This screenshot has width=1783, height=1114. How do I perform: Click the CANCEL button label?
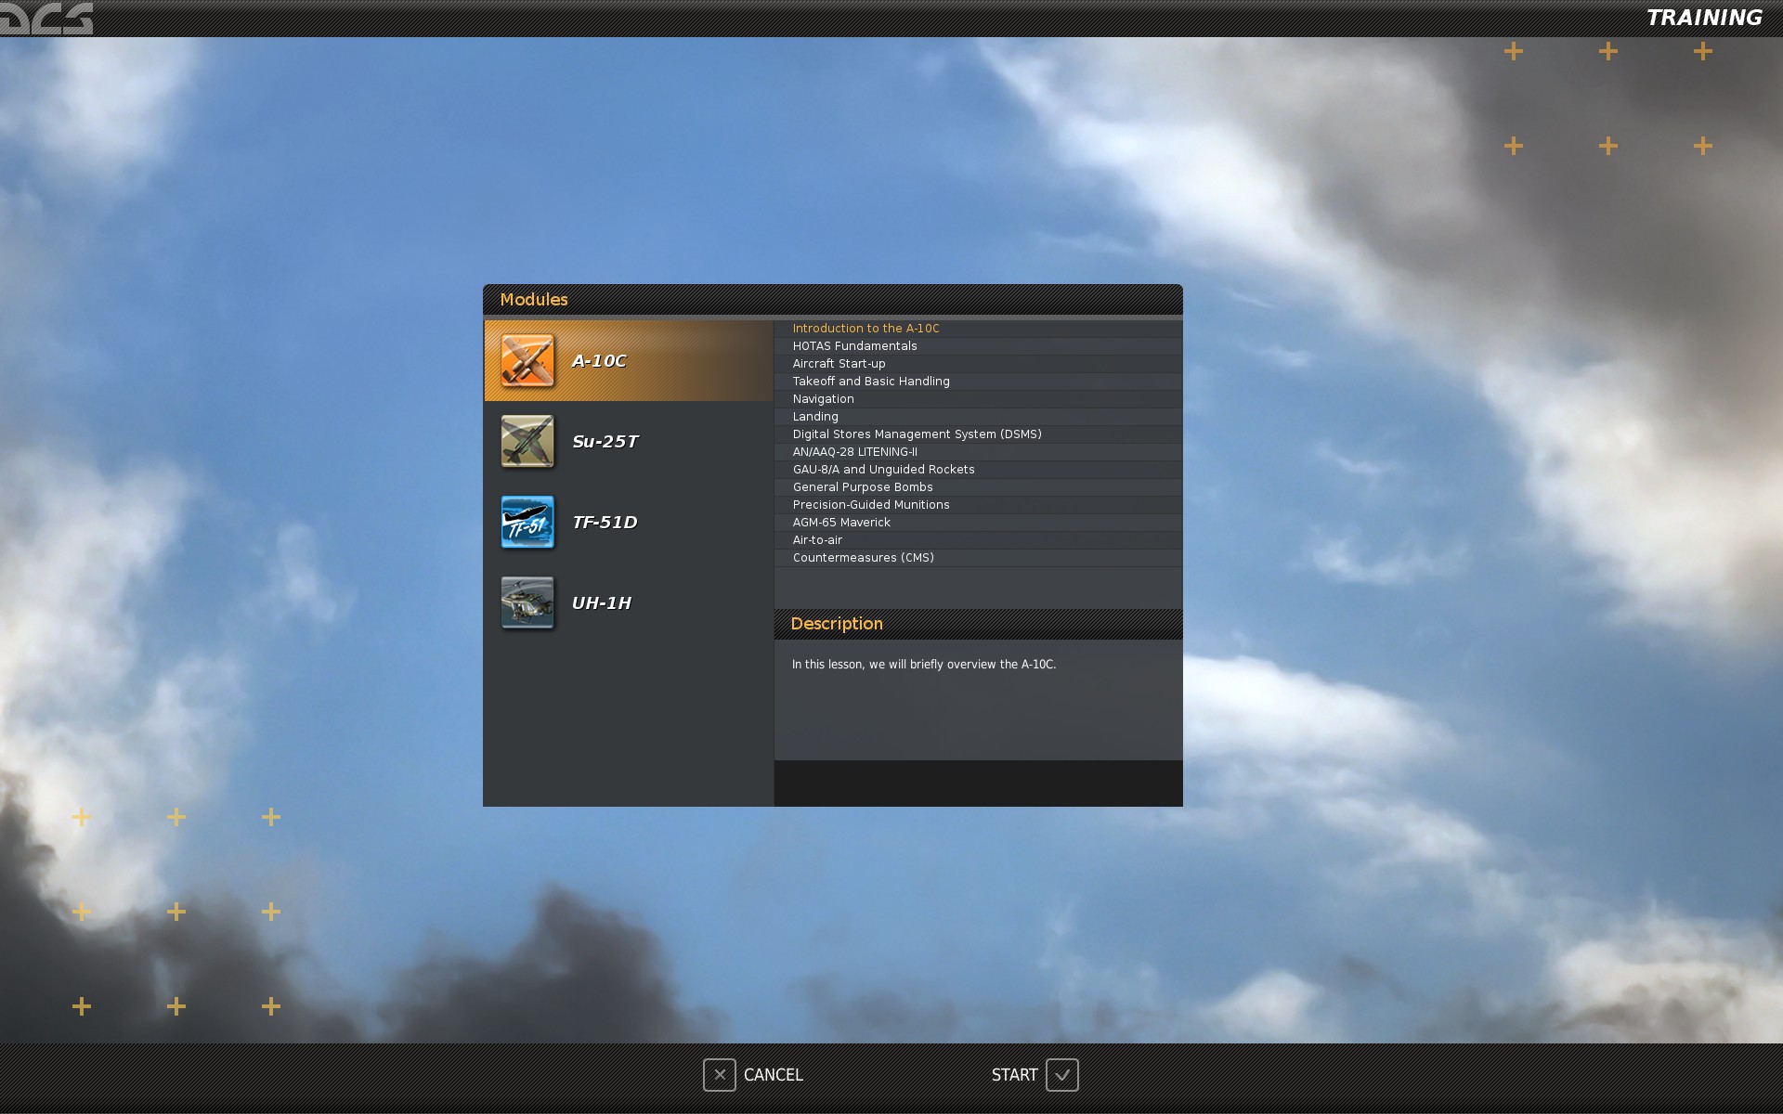773,1075
